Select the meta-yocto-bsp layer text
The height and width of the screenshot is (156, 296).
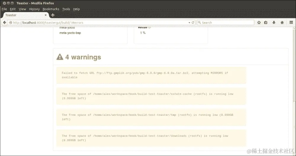(x=70, y=33)
